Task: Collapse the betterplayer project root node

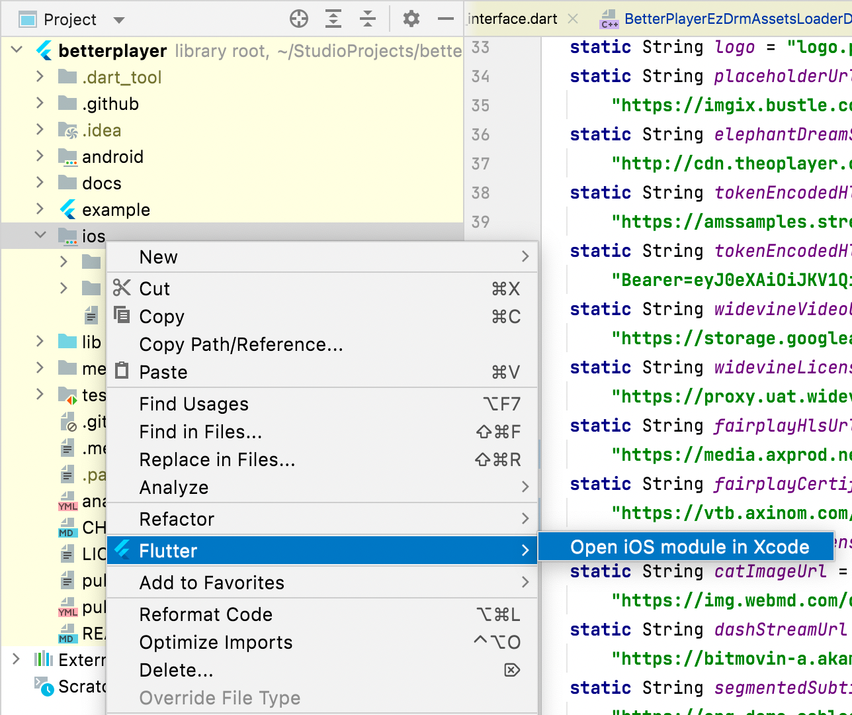Action: 16,49
